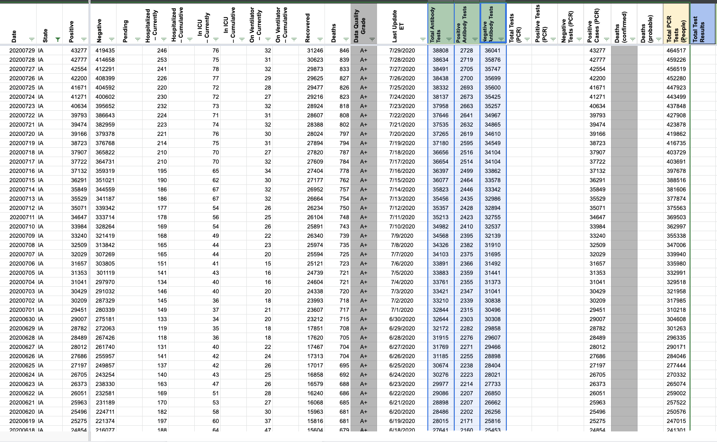Screen dimensions: 717x442
Task: Open the Positive column filter icon
Action: tap(84, 39)
